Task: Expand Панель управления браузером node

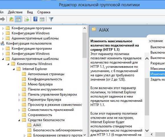Action: 19,95
